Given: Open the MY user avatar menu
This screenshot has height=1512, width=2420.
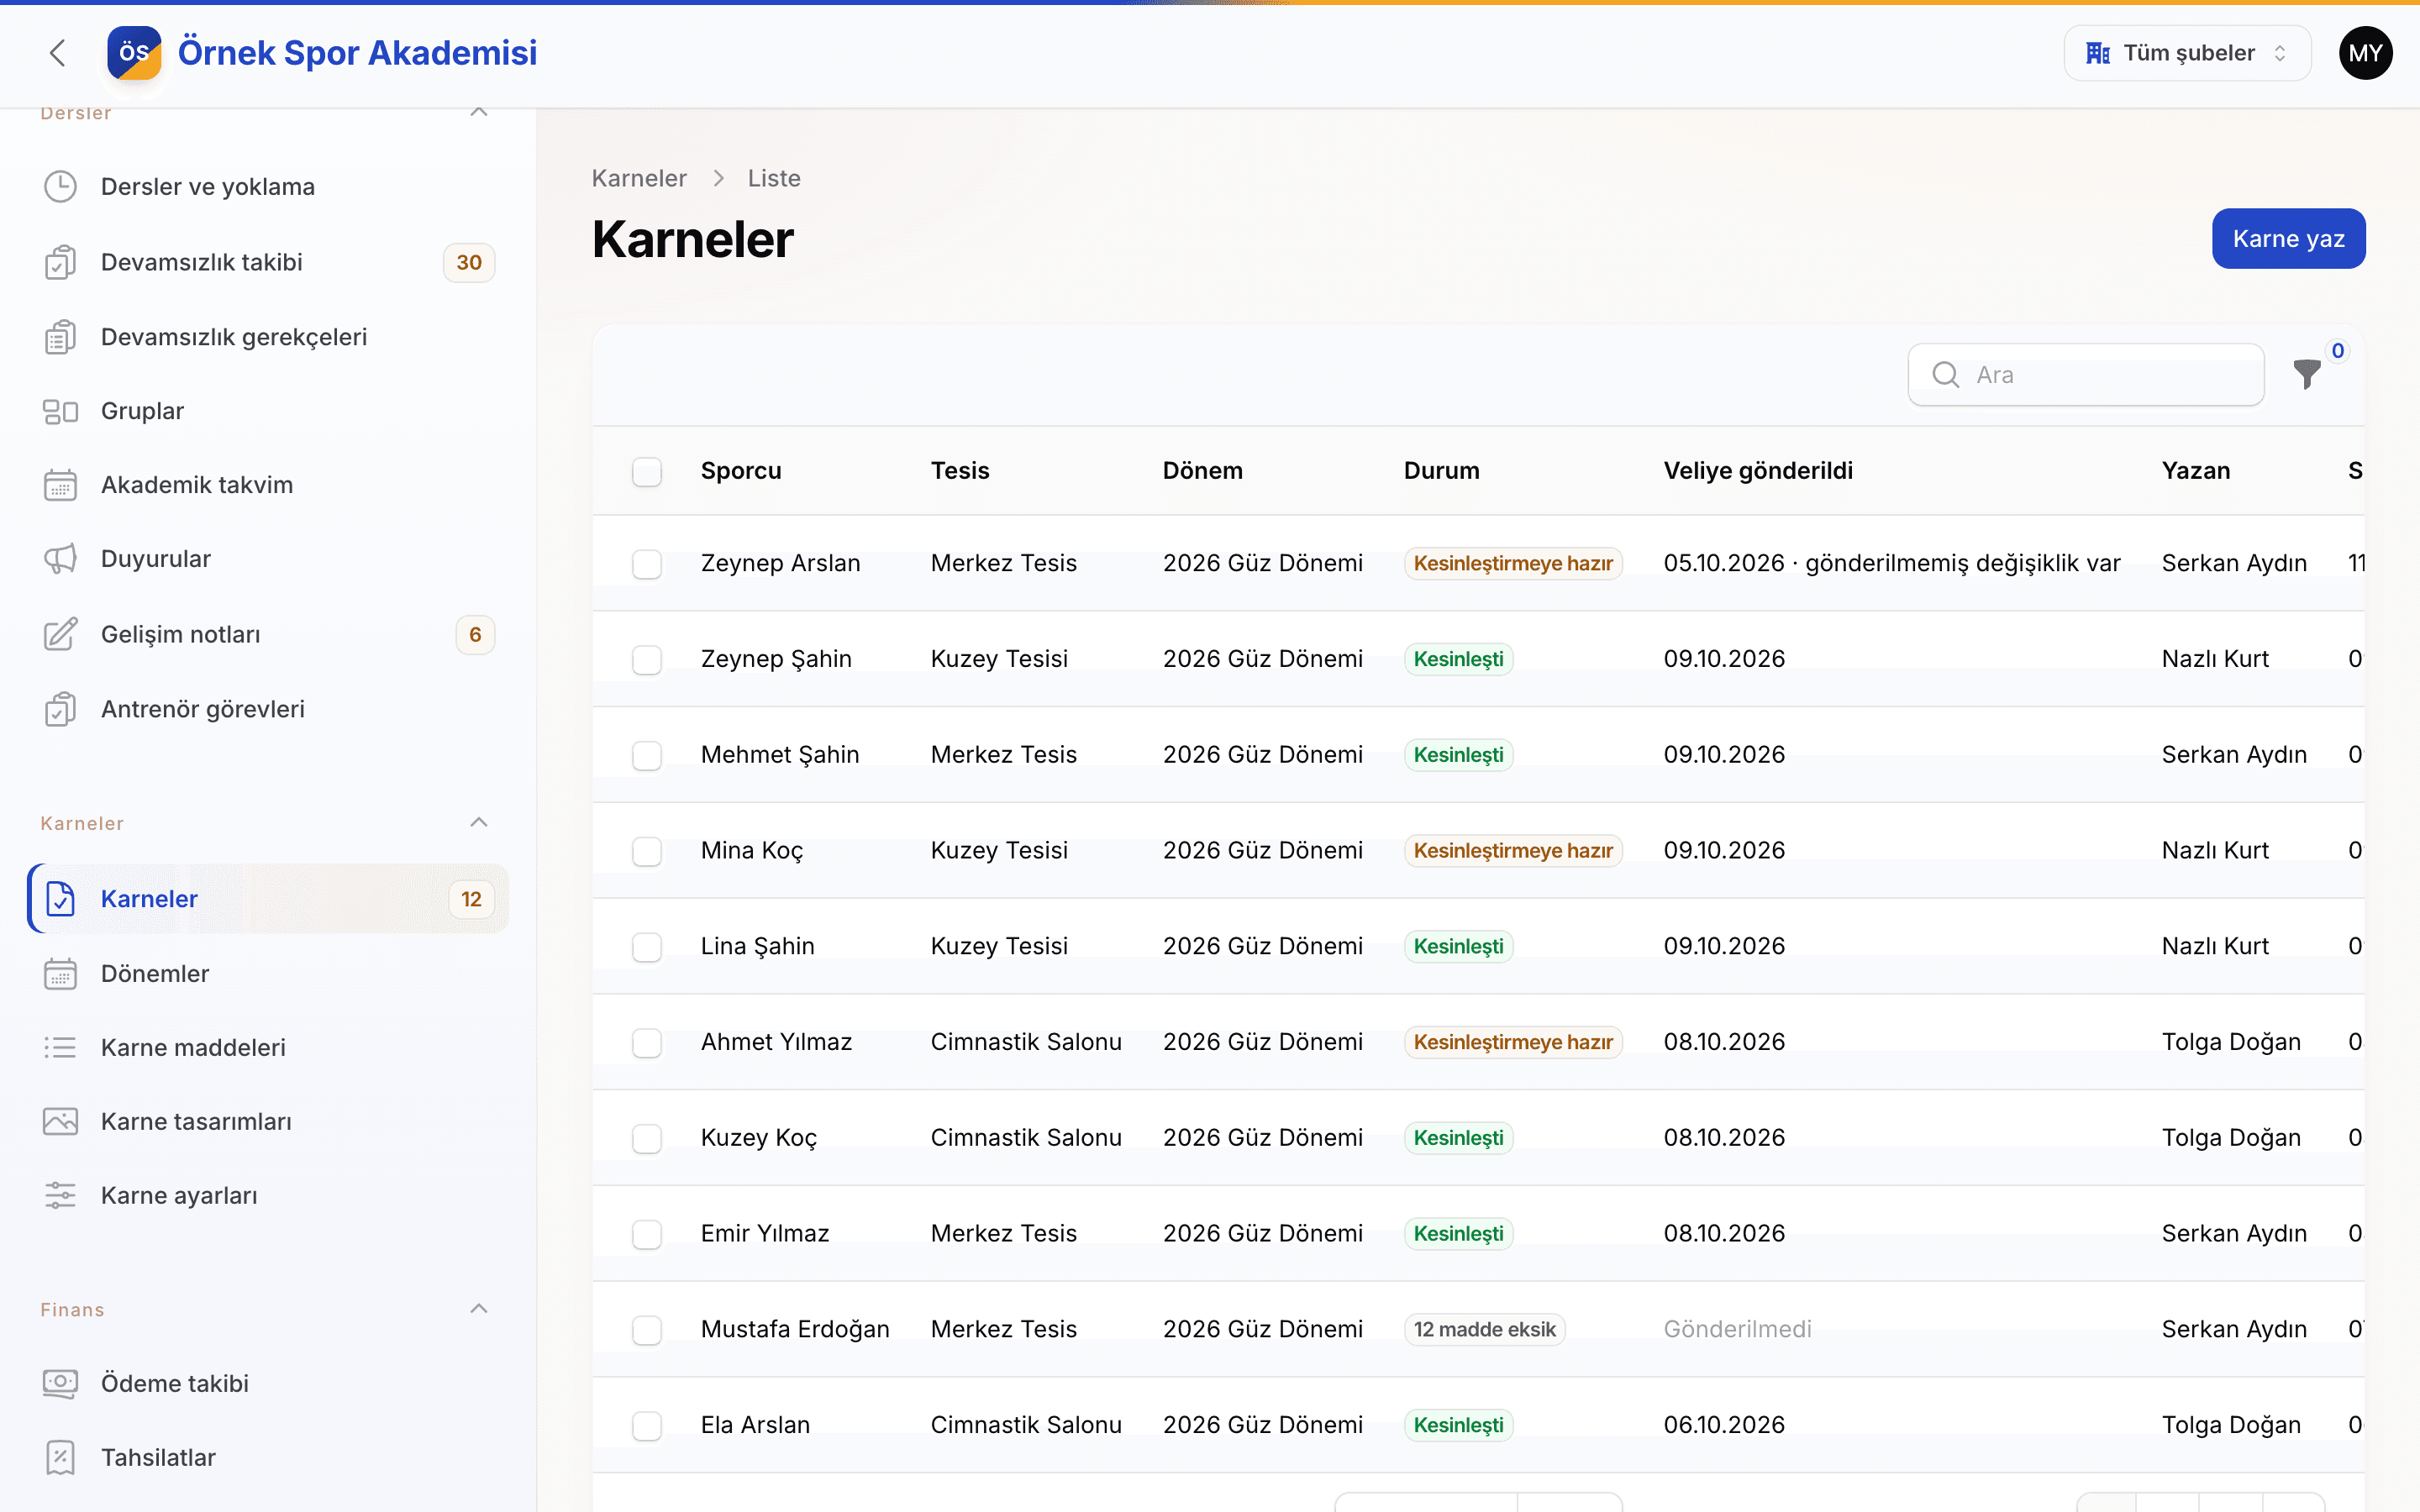Looking at the screenshot, I should (2365, 53).
